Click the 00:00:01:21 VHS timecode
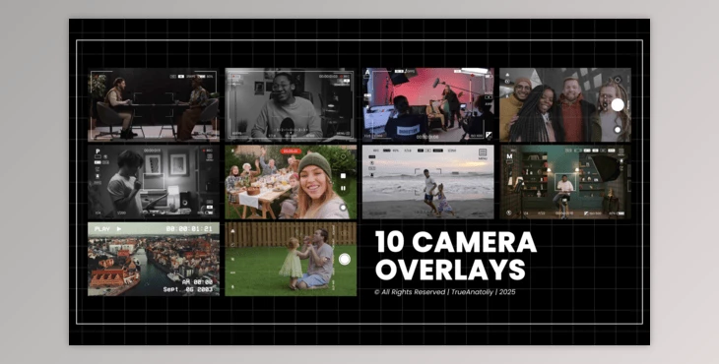 pyautogui.click(x=189, y=229)
